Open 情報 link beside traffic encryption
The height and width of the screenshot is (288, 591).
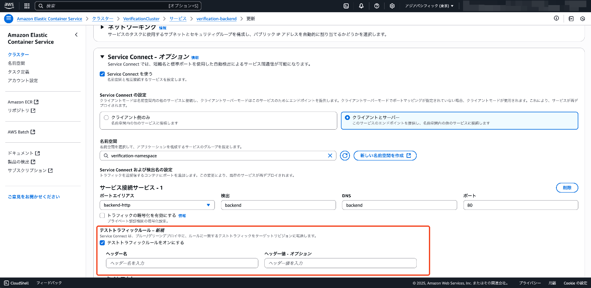coord(182,215)
